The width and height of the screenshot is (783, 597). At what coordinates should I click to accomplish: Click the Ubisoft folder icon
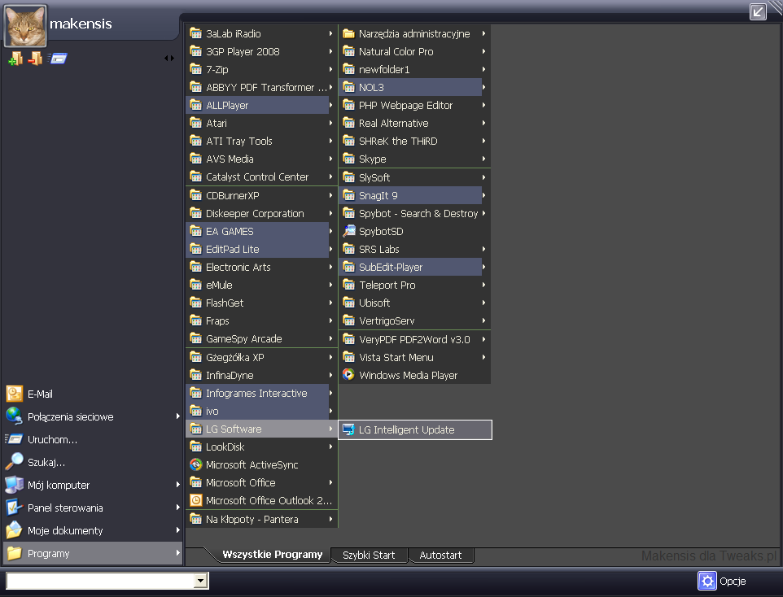pos(348,303)
